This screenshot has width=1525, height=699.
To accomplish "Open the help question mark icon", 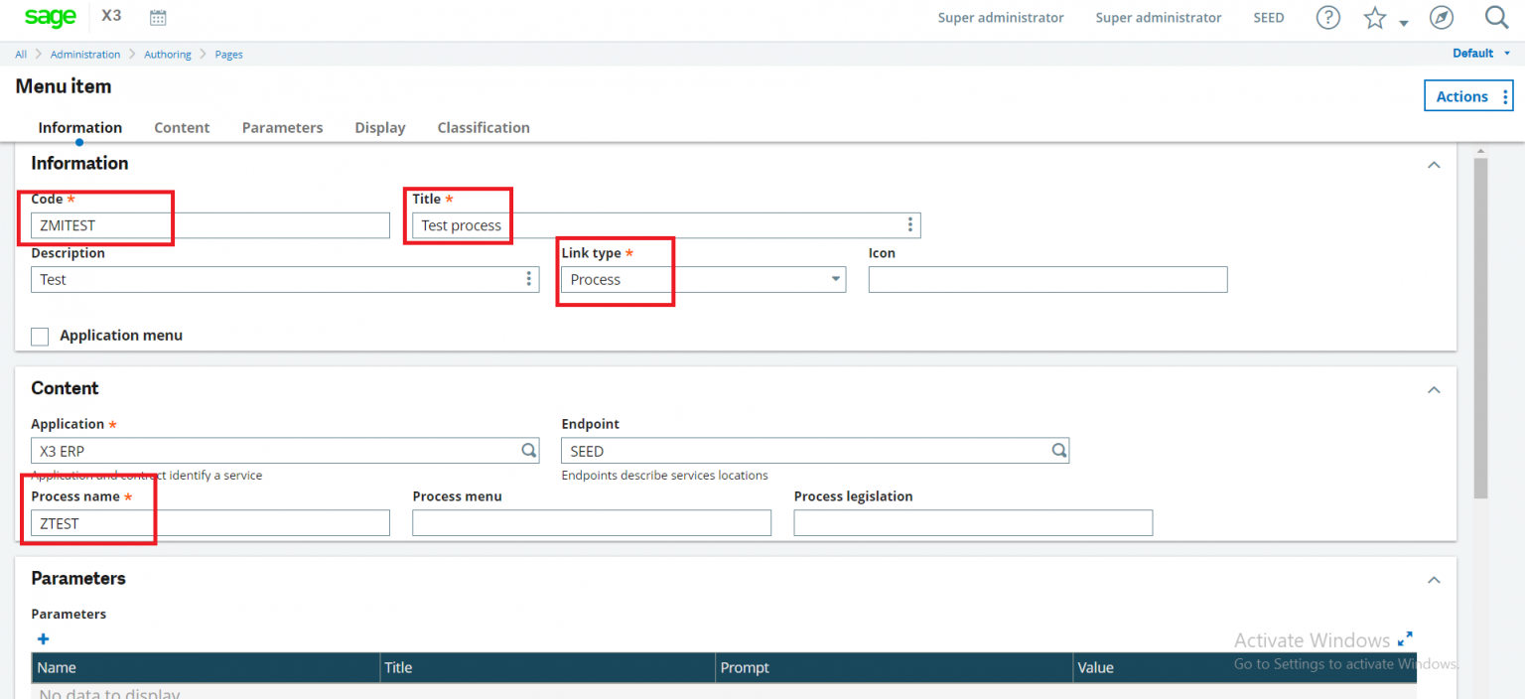I will (x=1327, y=17).
